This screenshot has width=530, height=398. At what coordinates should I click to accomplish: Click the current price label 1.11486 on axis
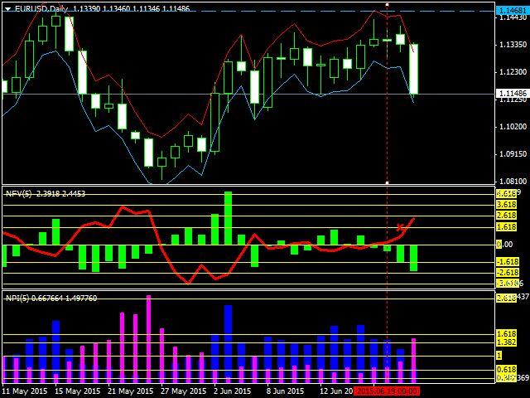513,94
